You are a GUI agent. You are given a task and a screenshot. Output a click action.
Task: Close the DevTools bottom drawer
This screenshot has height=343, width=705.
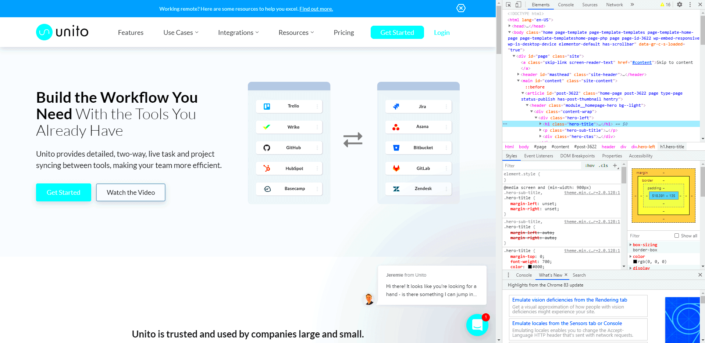point(700,275)
